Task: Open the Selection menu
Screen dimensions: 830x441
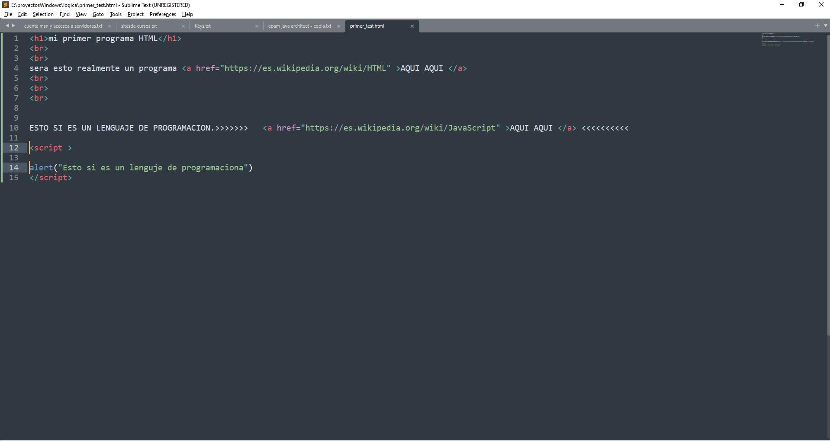Action: pyautogui.click(x=43, y=14)
